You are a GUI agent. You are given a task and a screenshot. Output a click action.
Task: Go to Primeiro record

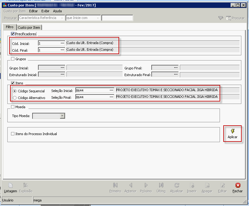pos(115,185)
